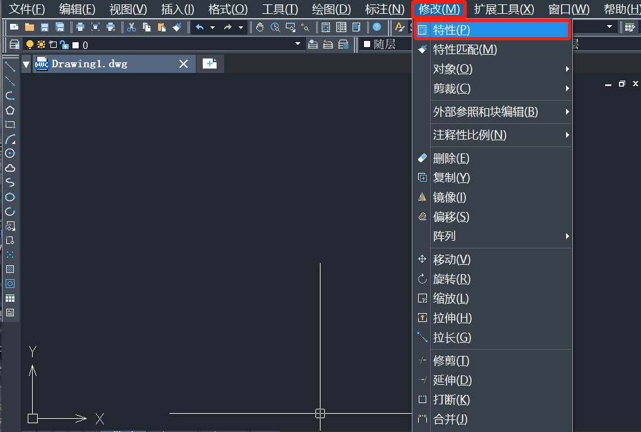
Task: Toggle layer 0 freeze sun icon
Action: [41, 45]
